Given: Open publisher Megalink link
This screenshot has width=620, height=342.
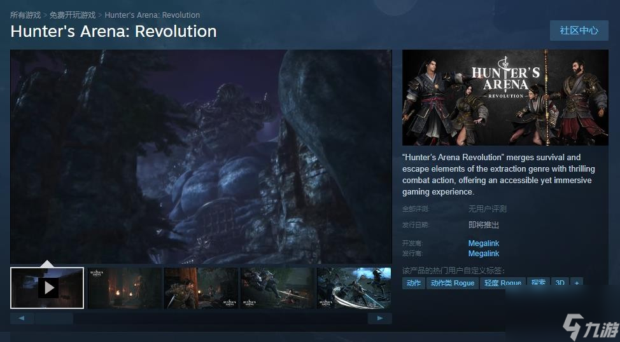Looking at the screenshot, I should [x=484, y=254].
